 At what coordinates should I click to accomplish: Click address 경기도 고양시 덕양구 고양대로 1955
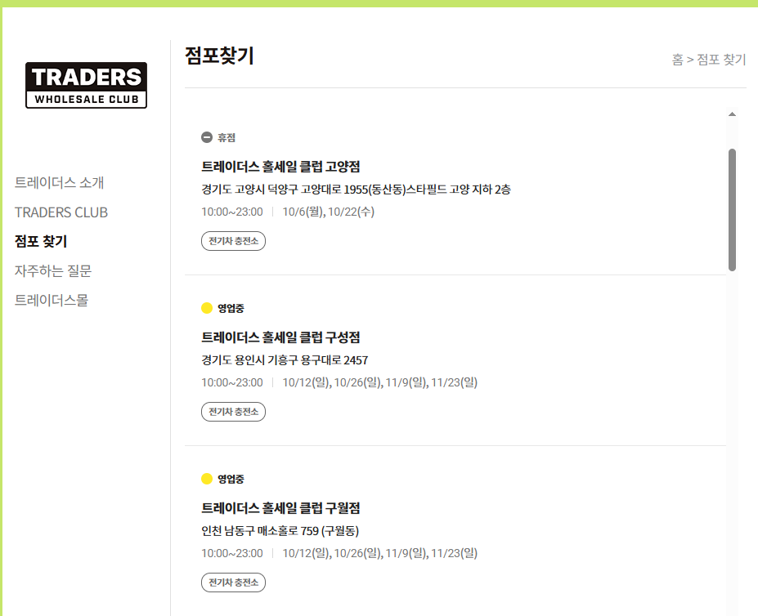[356, 190]
